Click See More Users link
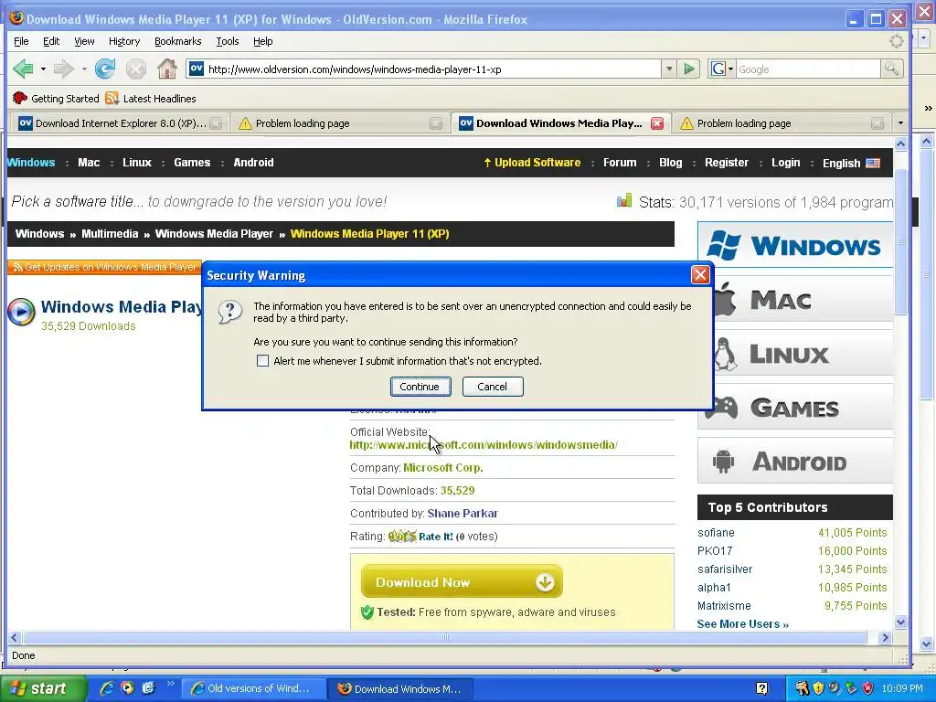Screen dimensions: 936x702 click(x=742, y=623)
